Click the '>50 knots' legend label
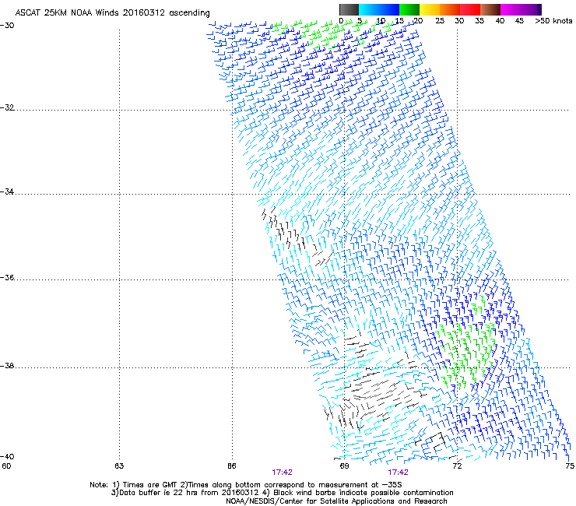The image size is (576, 506). click(x=553, y=21)
